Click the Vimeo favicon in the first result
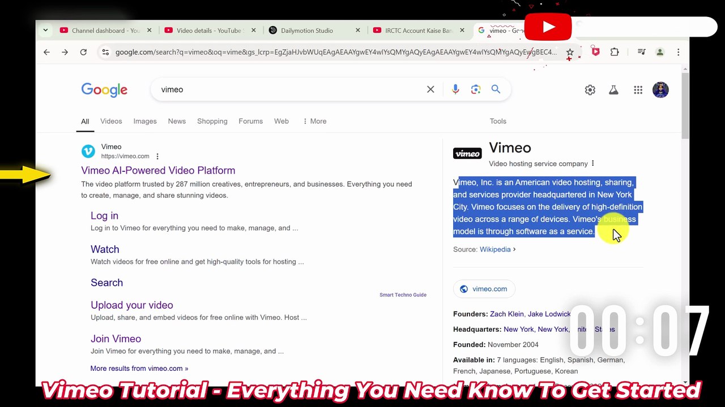Image resolution: width=725 pixels, height=407 pixels. tap(88, 151)
